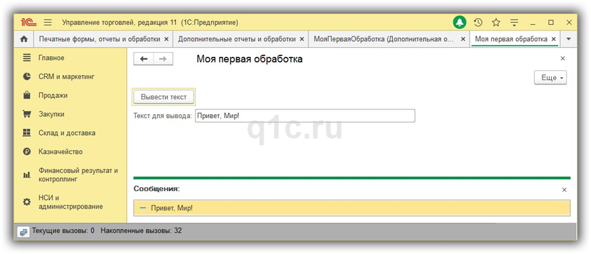Screen dimensions: 591x254
Task: Click the НСИ gear icon
Action: click(x=26, y=202)
